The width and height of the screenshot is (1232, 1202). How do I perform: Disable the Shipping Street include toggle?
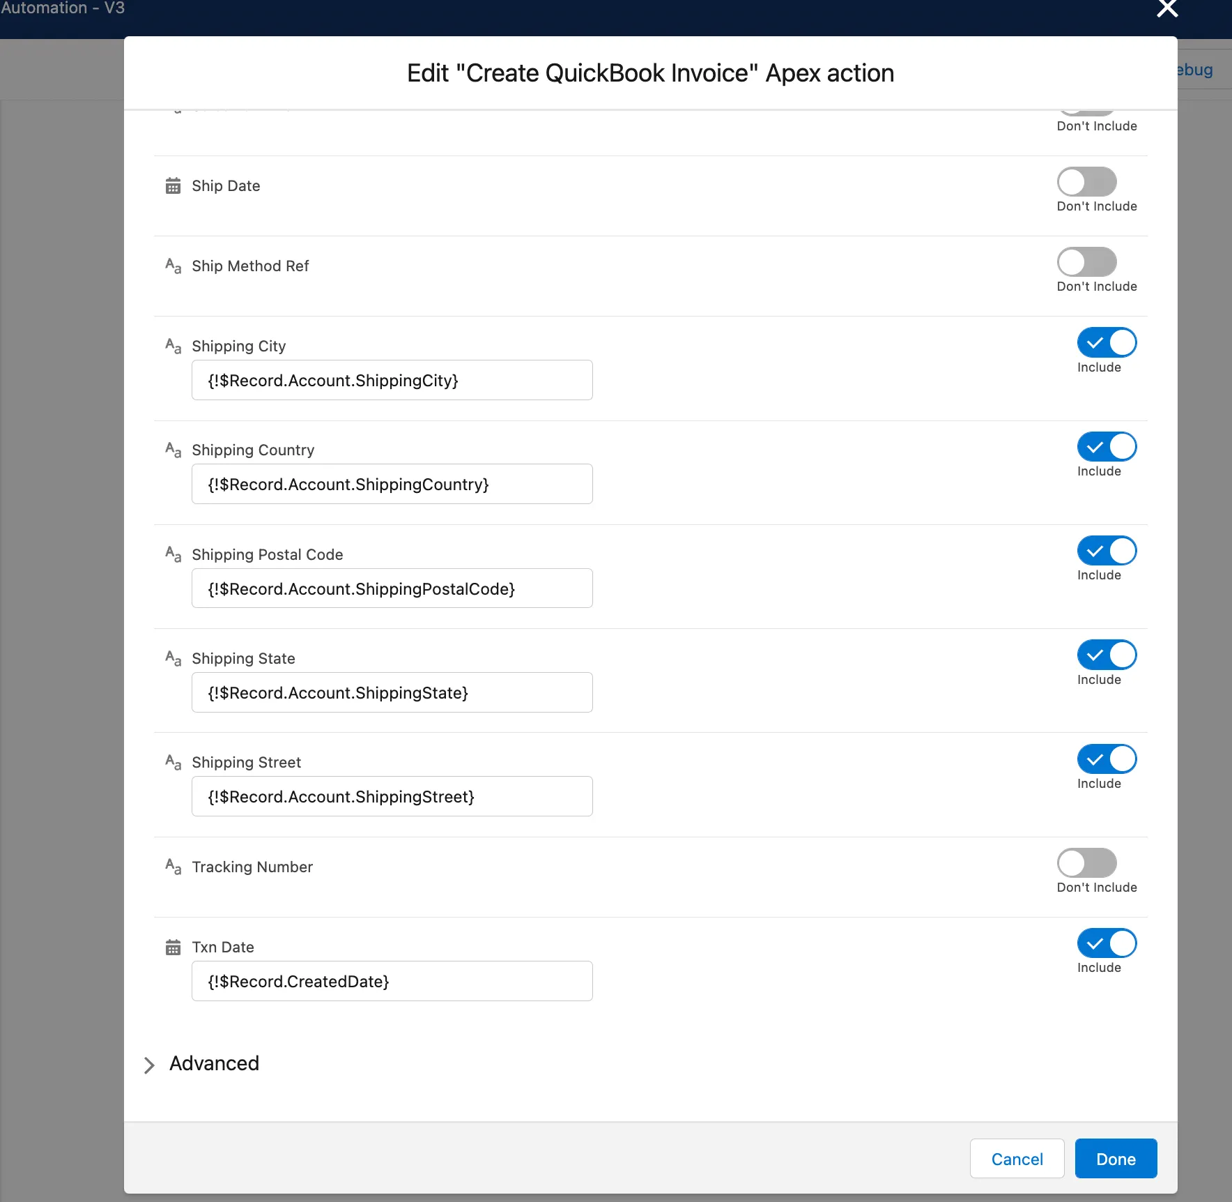pos(1107,759)
